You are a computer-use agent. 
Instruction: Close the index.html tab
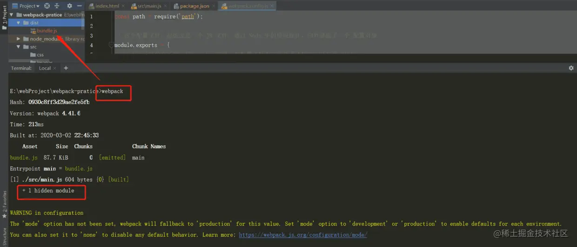pos(123,6)
